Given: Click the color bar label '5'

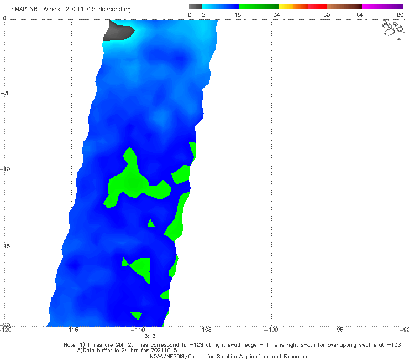Looking at the screenshot, I should (x=203, y=14).
